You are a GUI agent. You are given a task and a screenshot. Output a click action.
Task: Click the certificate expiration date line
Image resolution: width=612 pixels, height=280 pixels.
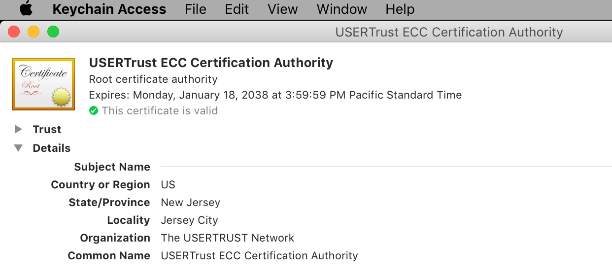275,95
